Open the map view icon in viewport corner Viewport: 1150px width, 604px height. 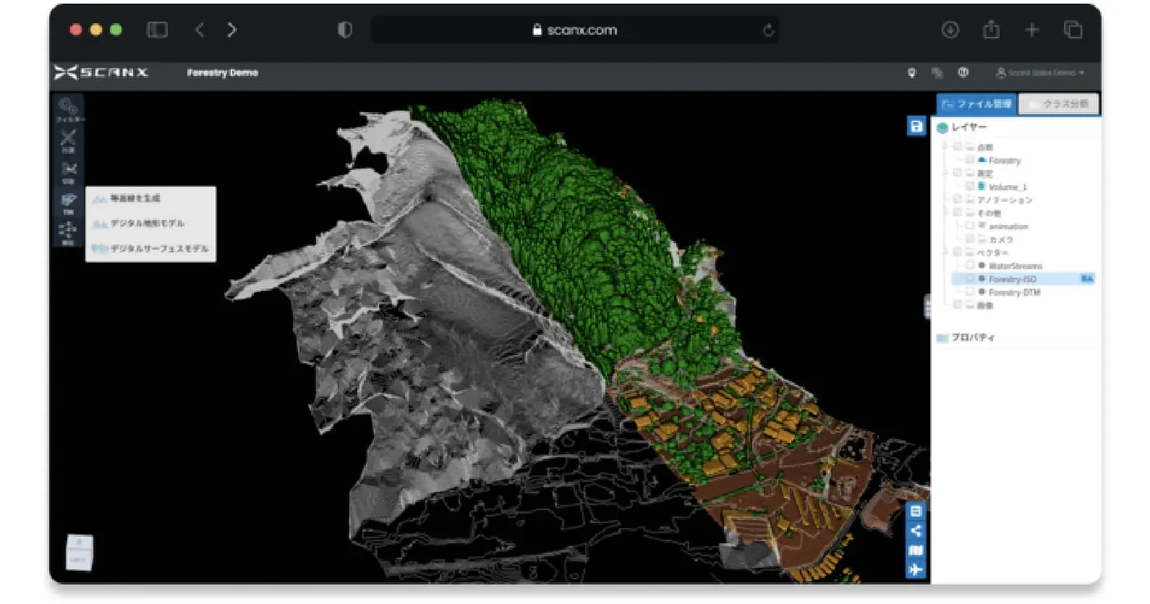[916, 550]
